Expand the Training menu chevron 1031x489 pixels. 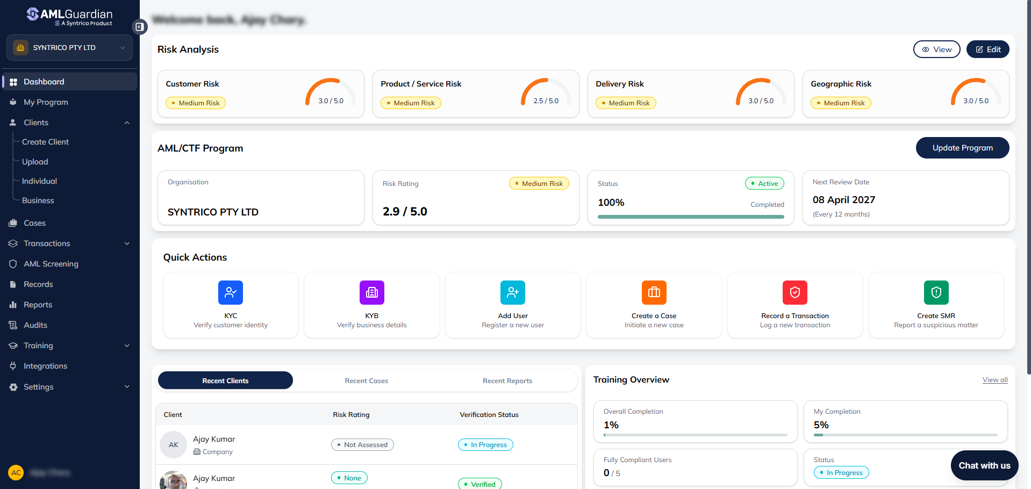127,346
